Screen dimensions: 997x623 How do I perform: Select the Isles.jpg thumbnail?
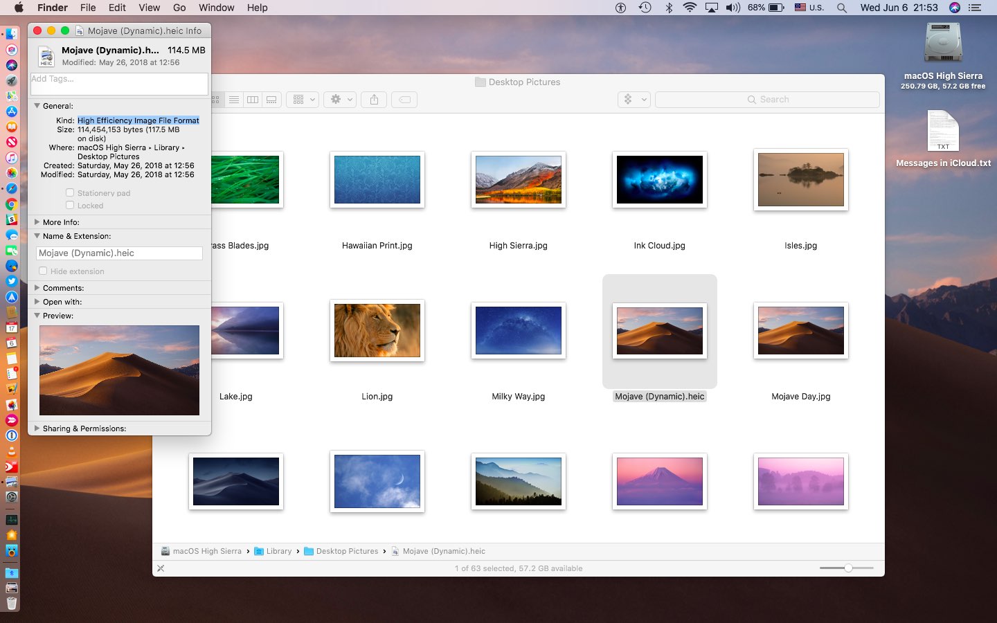[801, 179]
